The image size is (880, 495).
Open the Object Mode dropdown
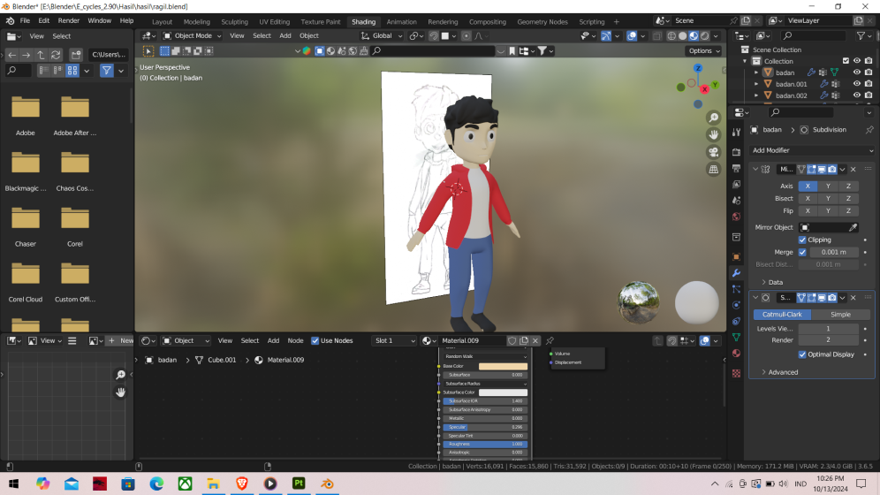click(x=192, y=36)
